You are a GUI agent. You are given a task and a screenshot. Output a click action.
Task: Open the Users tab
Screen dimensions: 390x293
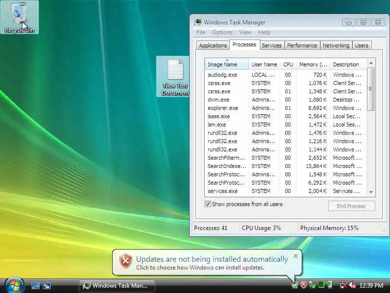pyautogui.click(x=361, y=45)
